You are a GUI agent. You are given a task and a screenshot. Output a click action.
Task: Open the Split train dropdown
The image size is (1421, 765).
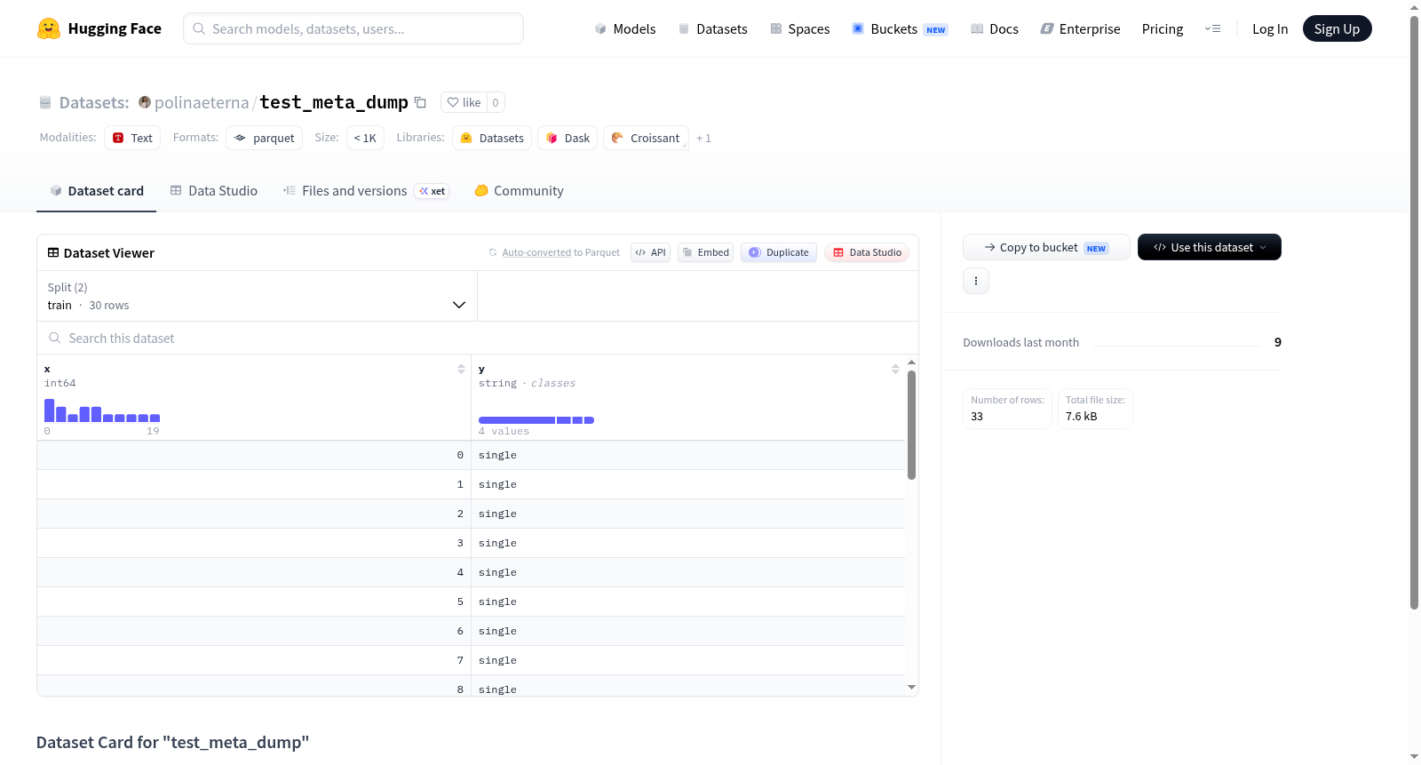coord(257,296)
